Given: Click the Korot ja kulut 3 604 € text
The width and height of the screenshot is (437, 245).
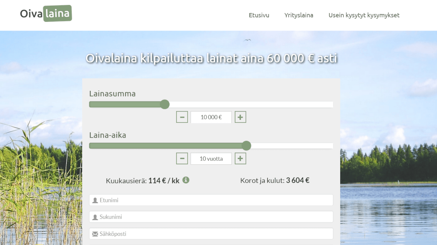Looking at the screenshot, I should 275,181.
